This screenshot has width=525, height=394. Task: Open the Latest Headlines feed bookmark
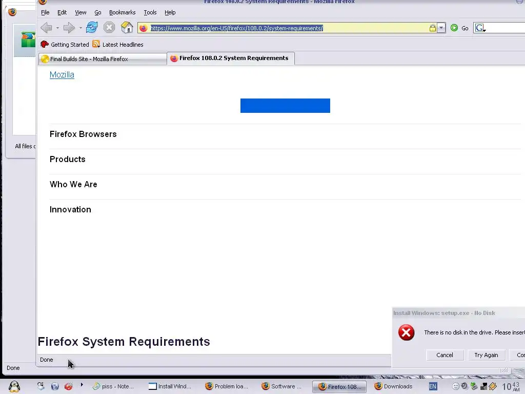coord(118,45)
